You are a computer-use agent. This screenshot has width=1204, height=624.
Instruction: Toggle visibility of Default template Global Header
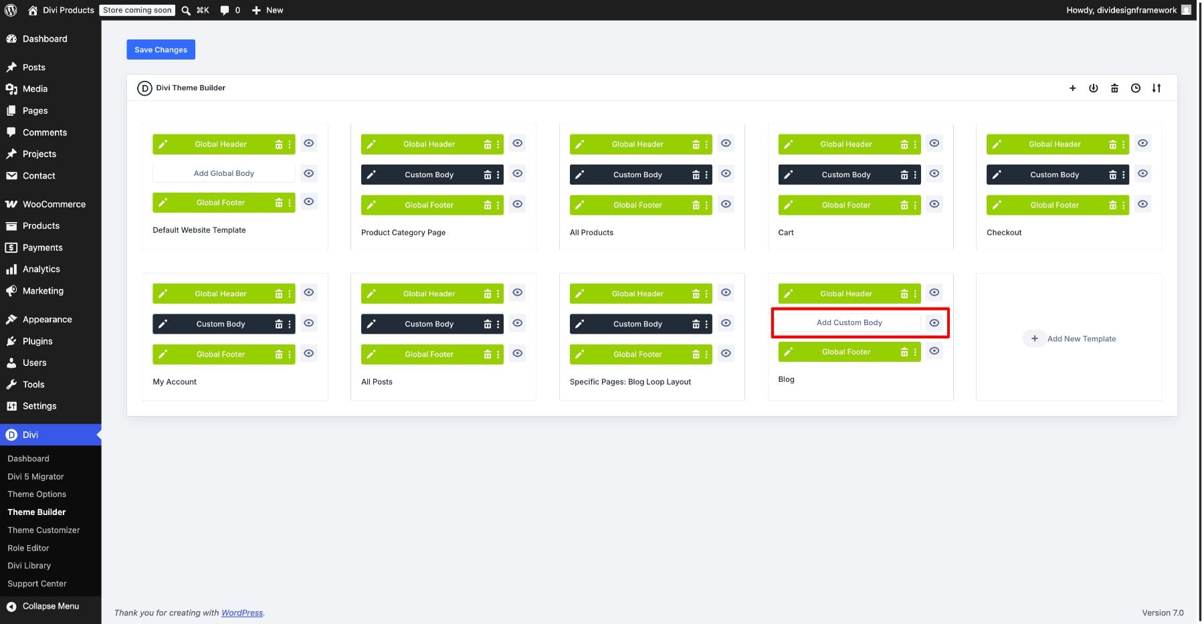[x=308, y=143]
